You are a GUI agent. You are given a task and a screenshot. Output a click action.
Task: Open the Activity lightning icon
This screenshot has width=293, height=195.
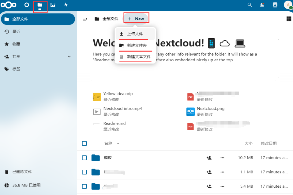pyautogui.click(x=66, y=5)
